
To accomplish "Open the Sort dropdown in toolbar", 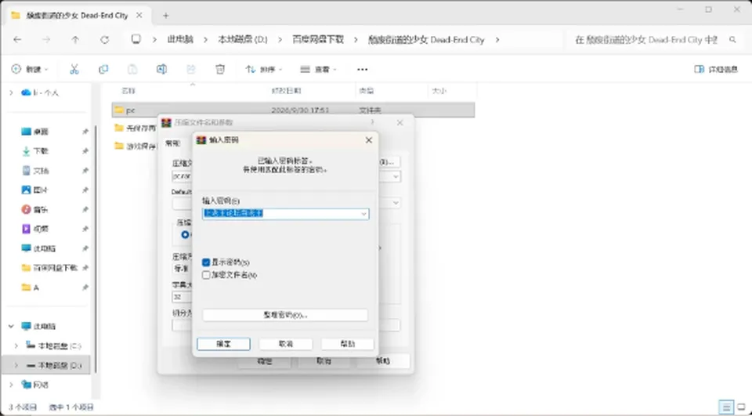I will coord(264,69).
